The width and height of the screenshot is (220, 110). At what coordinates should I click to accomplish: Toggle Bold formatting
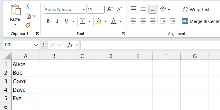(x=48, y=21)
